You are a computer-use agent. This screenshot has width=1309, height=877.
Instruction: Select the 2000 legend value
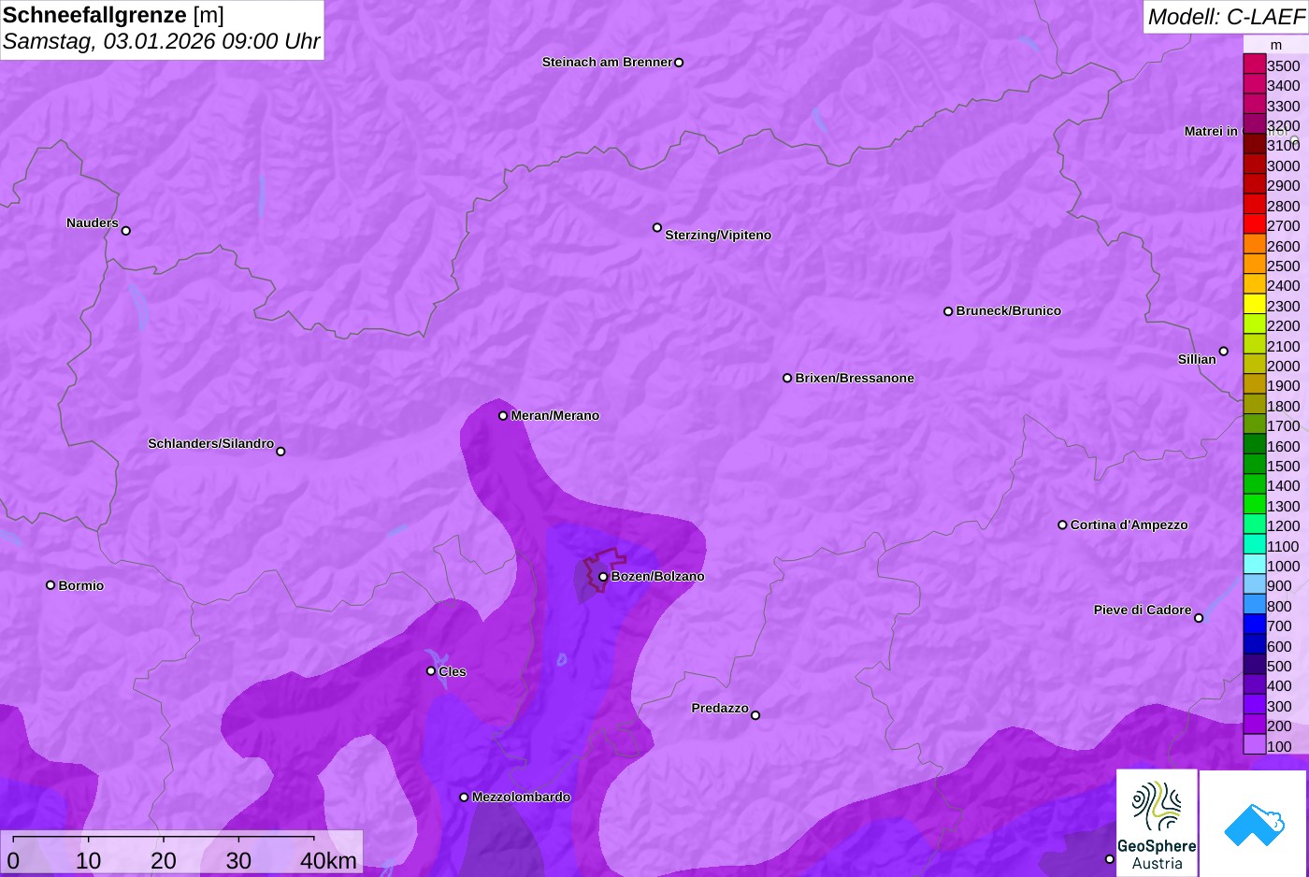point(1284,367)
